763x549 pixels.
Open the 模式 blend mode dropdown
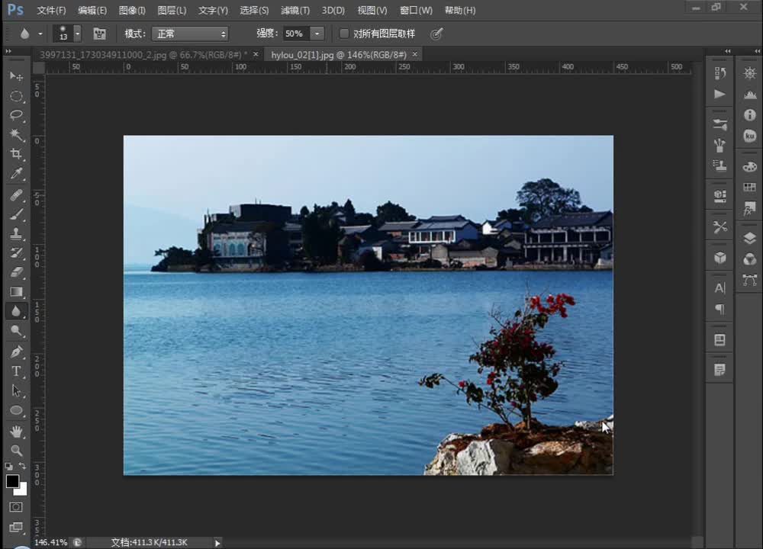coord(189,34)
